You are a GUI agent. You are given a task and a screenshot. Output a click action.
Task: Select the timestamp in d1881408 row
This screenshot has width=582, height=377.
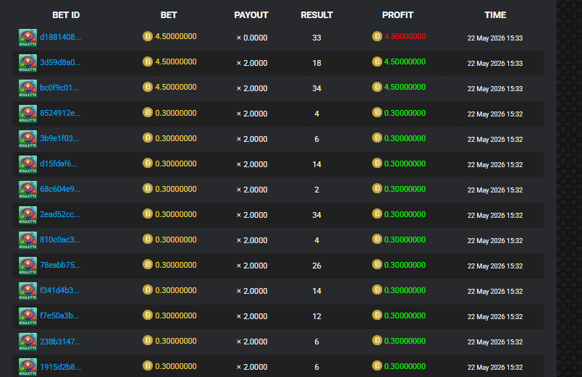coord(495,38)
